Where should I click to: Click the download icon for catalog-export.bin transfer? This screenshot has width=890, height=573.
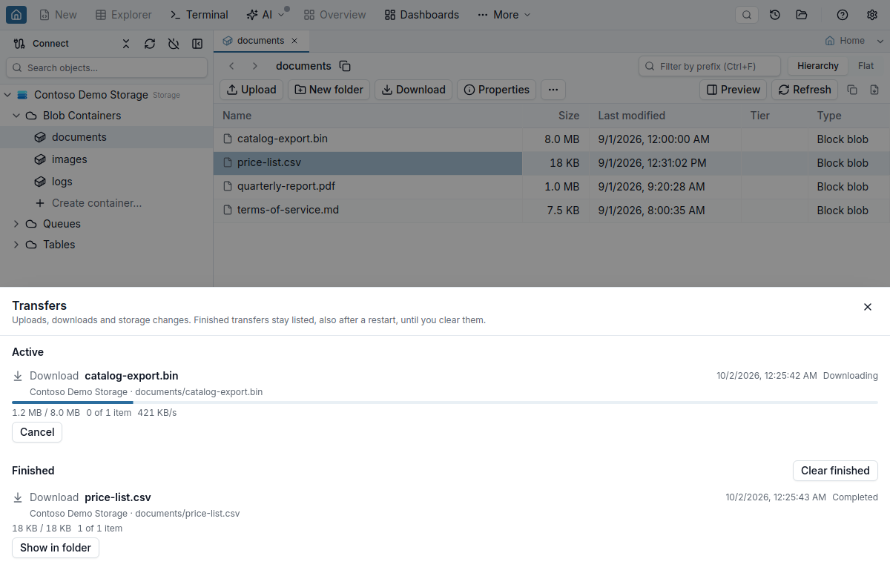pos(19,376)
